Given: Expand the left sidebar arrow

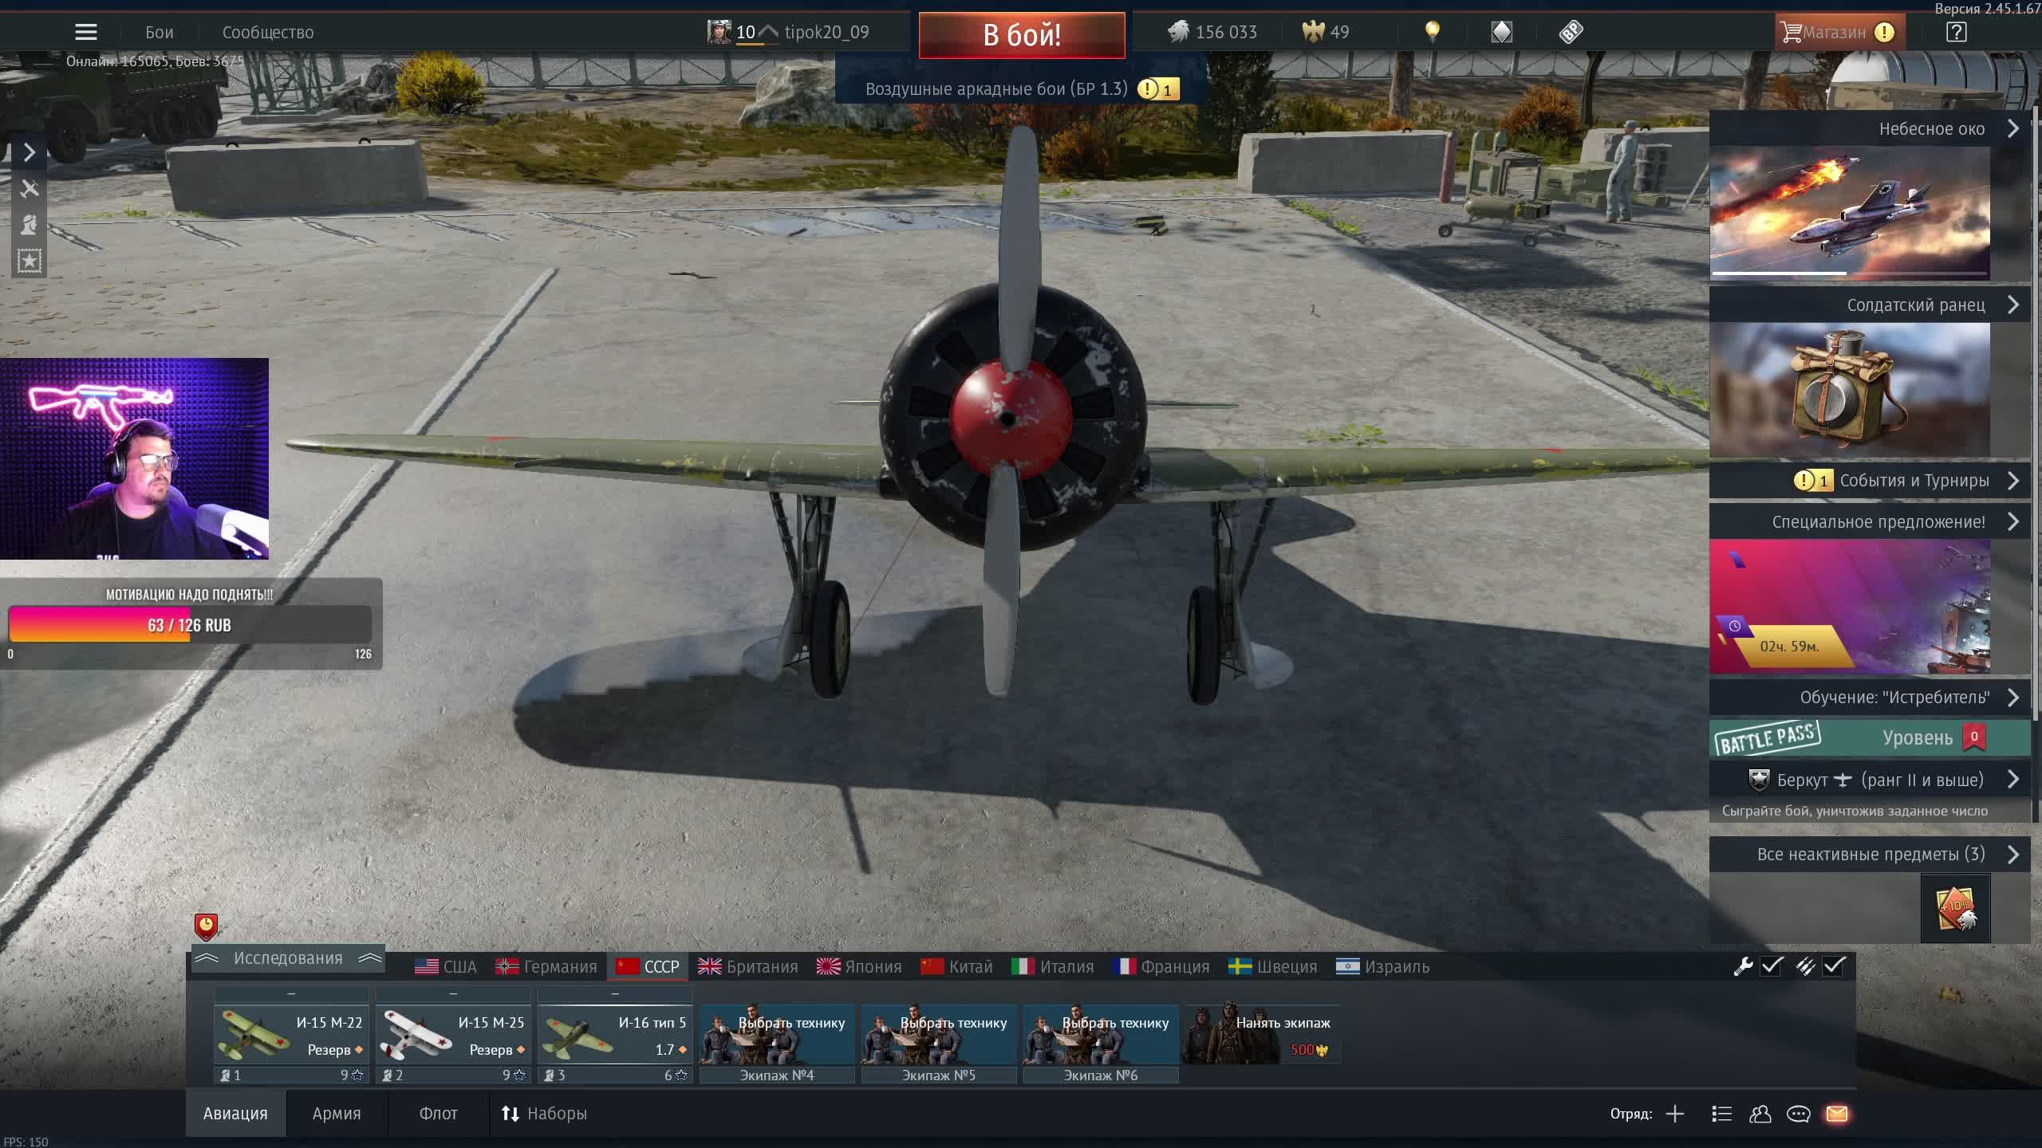Looking at the screenshot, I should coord(30,151).
